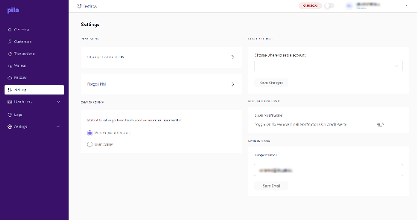
Task: Toggle the mode switch in the top bar
Action: (x=329, y=6)
